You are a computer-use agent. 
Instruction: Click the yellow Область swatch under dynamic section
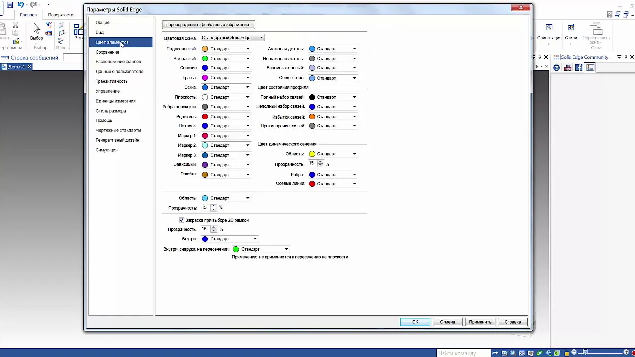point(312,154)
